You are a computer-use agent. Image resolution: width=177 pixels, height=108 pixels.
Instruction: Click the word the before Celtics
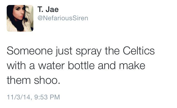click(x=112, y=51)
